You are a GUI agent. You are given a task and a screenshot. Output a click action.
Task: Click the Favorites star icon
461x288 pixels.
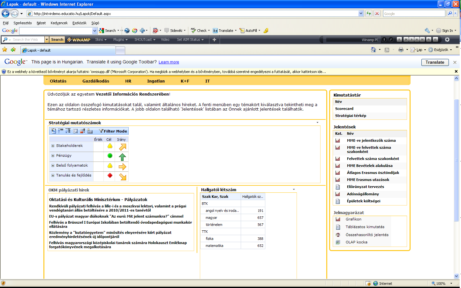point(4,50)
